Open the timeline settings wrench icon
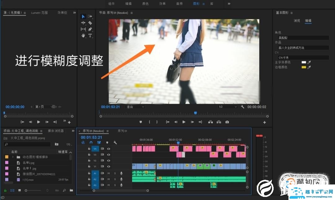 (115, 143)
